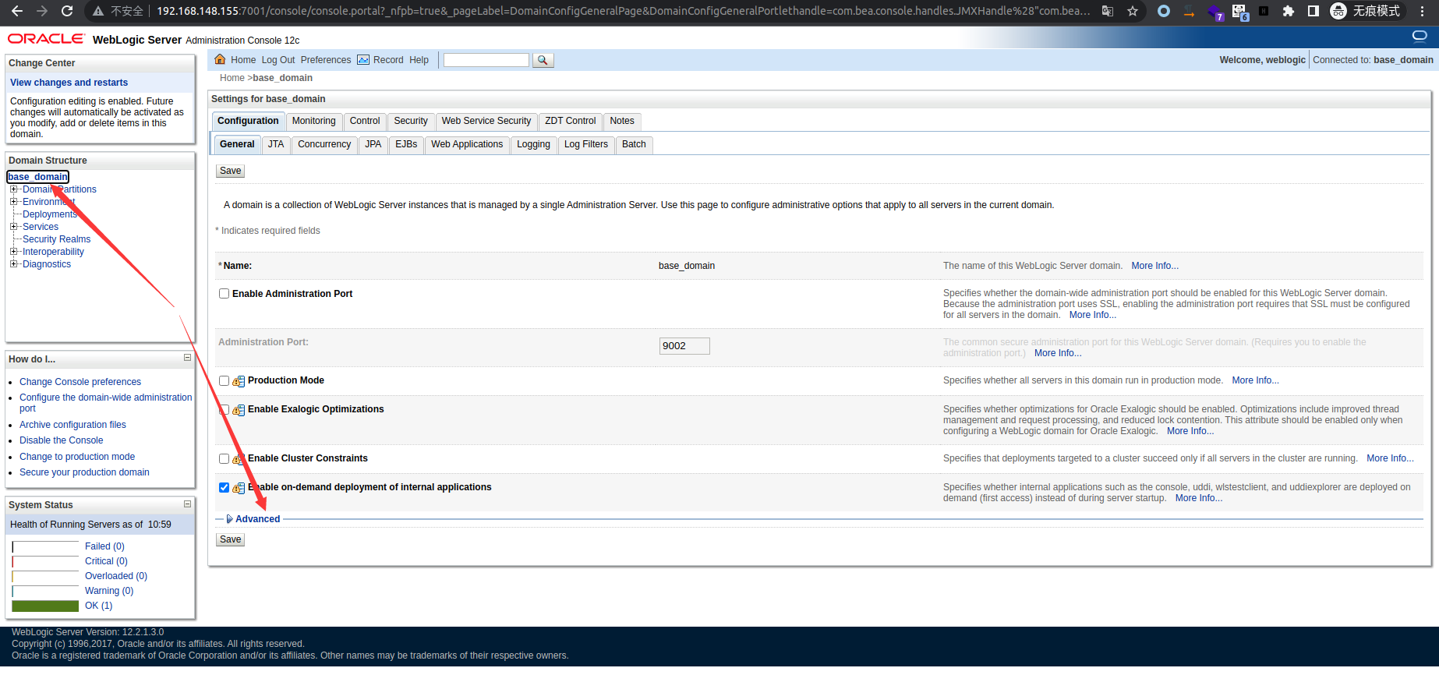Toggle Enable Exalogic Optimizations checkbox
The image size is (1439, 675).
click(x=225, y=409)
